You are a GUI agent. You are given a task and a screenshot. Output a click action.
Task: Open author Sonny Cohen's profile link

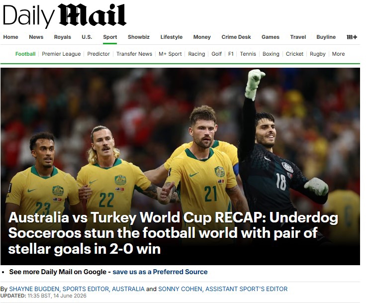point(223,289)
